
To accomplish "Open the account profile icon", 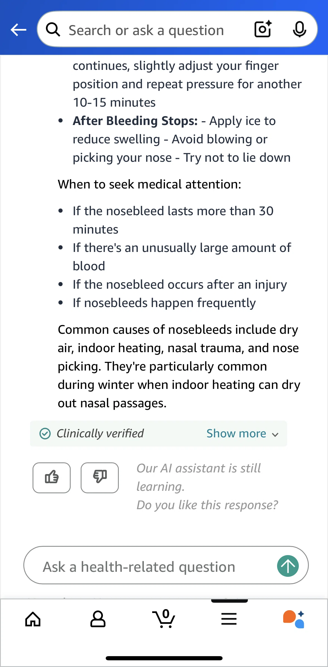I will pos(98,619).
